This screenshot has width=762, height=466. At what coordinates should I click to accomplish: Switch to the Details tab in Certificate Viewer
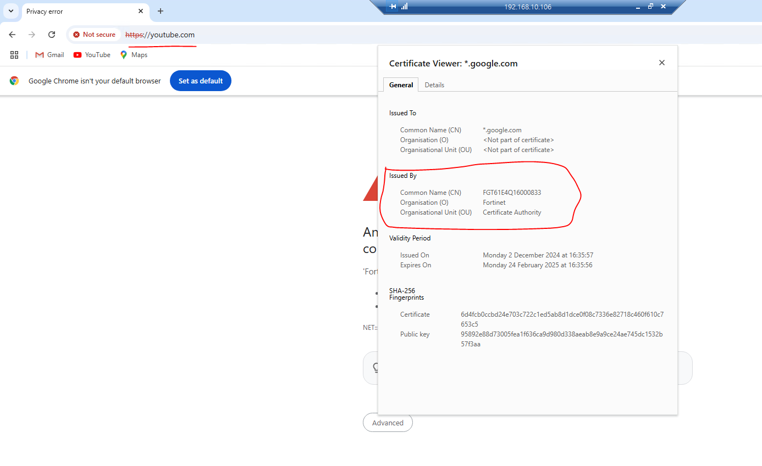pyautogui.click(x=434, y=85)
